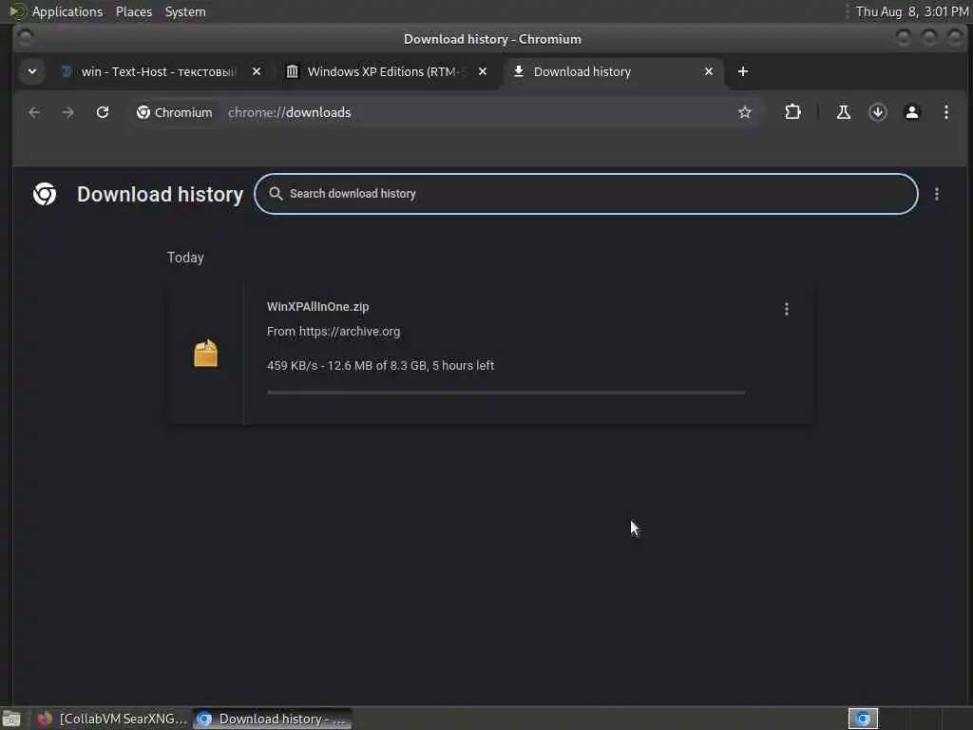Screen dimensions: 973x730
Task: Go back to the previous page
Action: pos(34,112)
